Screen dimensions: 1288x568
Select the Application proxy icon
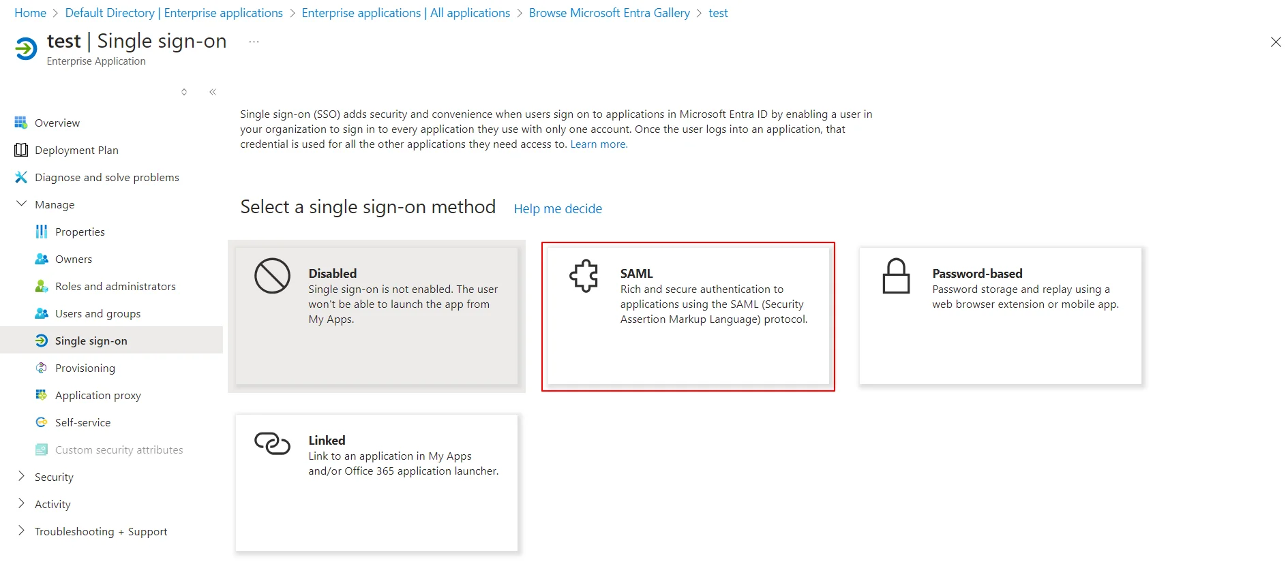41,395
